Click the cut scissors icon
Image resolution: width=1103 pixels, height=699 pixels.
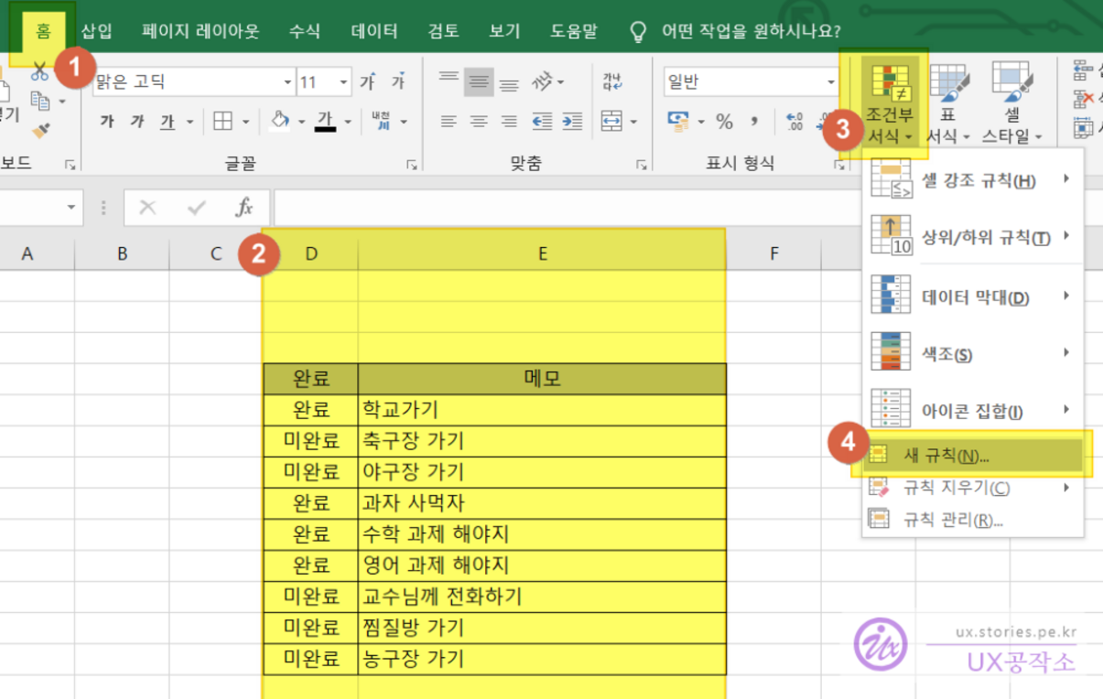coord(40,72)
